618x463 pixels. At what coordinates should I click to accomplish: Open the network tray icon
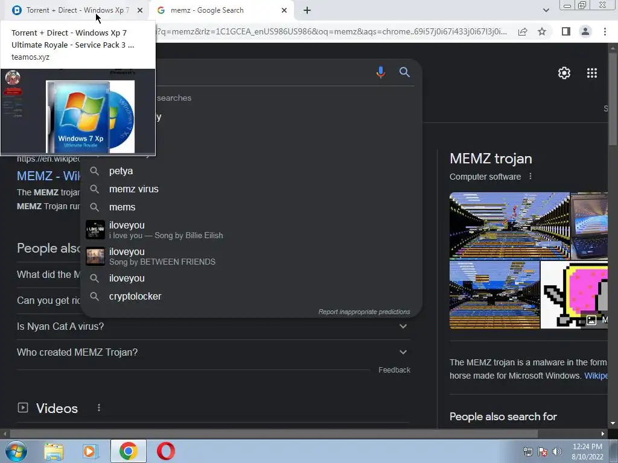[527, 452]
